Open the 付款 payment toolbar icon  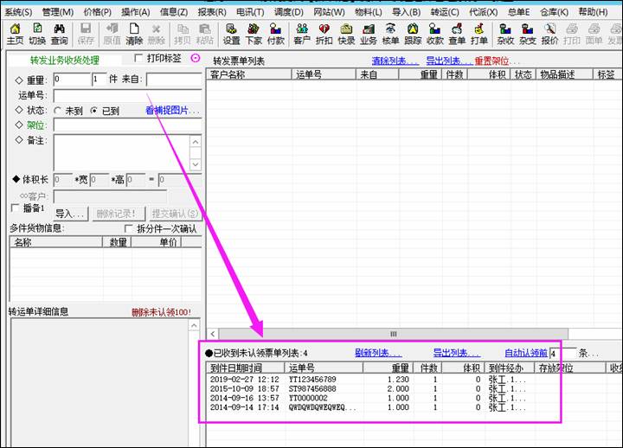click(x=276, y=34)
